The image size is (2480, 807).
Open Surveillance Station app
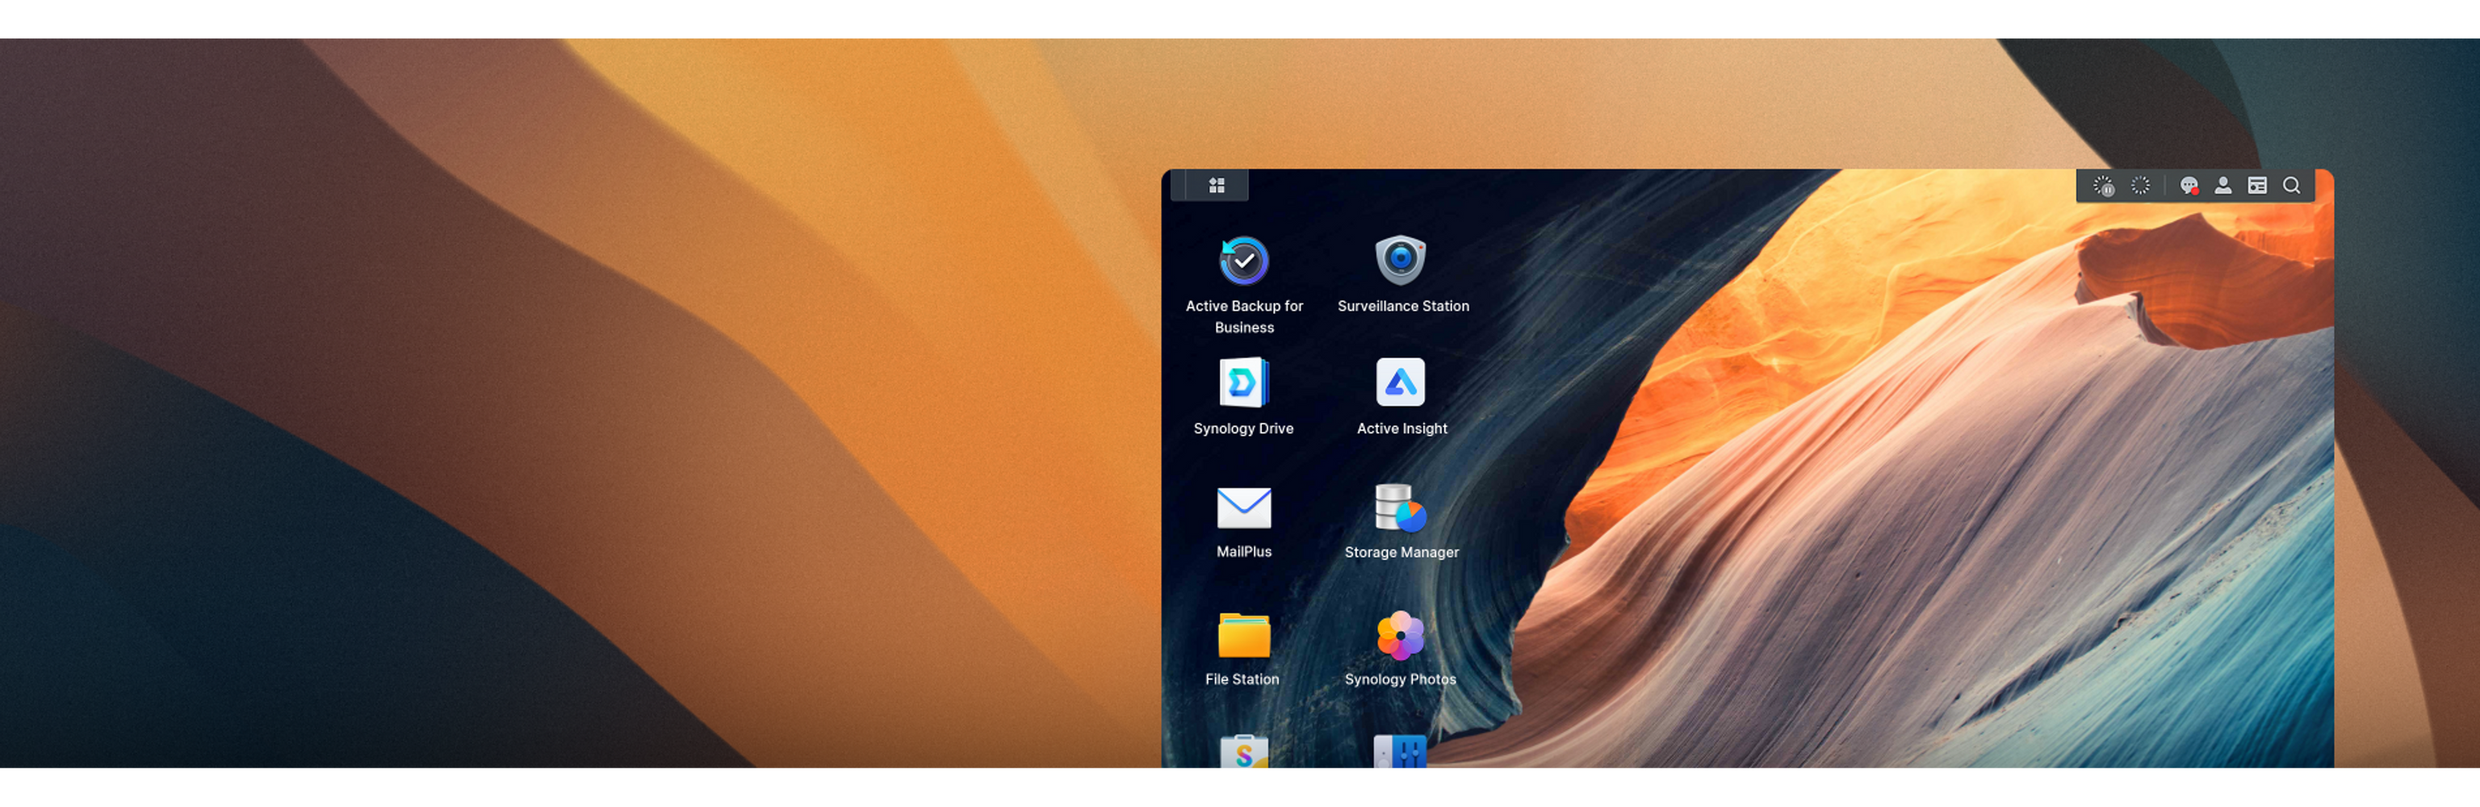pyautogui.click(x=1401, y=260)
